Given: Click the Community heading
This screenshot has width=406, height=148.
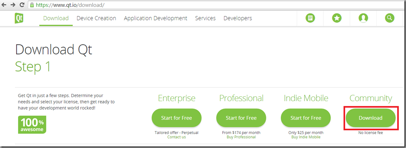Looking at the screenshot, I should (x=371, y=99).
